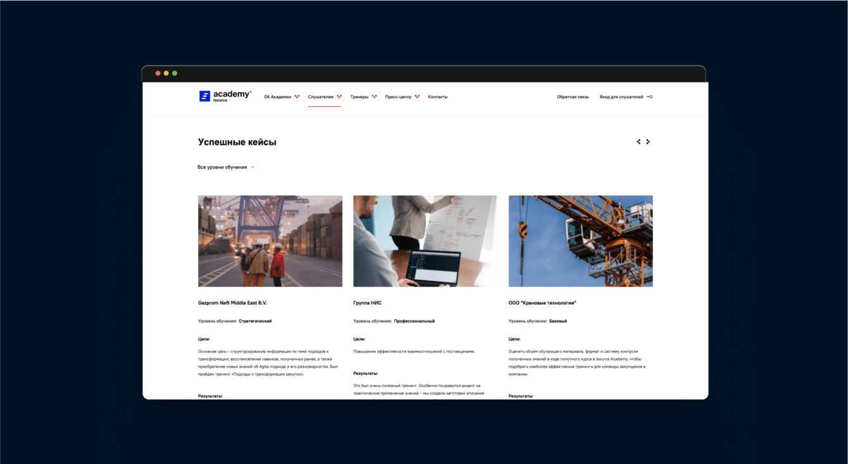Click the key icon beside Вход для слушателей

point(650,97)
